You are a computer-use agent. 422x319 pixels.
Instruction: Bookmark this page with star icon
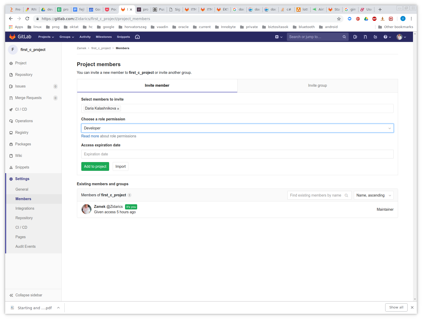point(339,19)
